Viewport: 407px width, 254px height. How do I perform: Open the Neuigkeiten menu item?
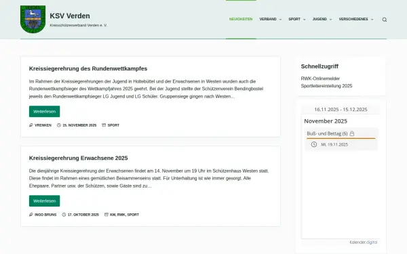point(241,19)
